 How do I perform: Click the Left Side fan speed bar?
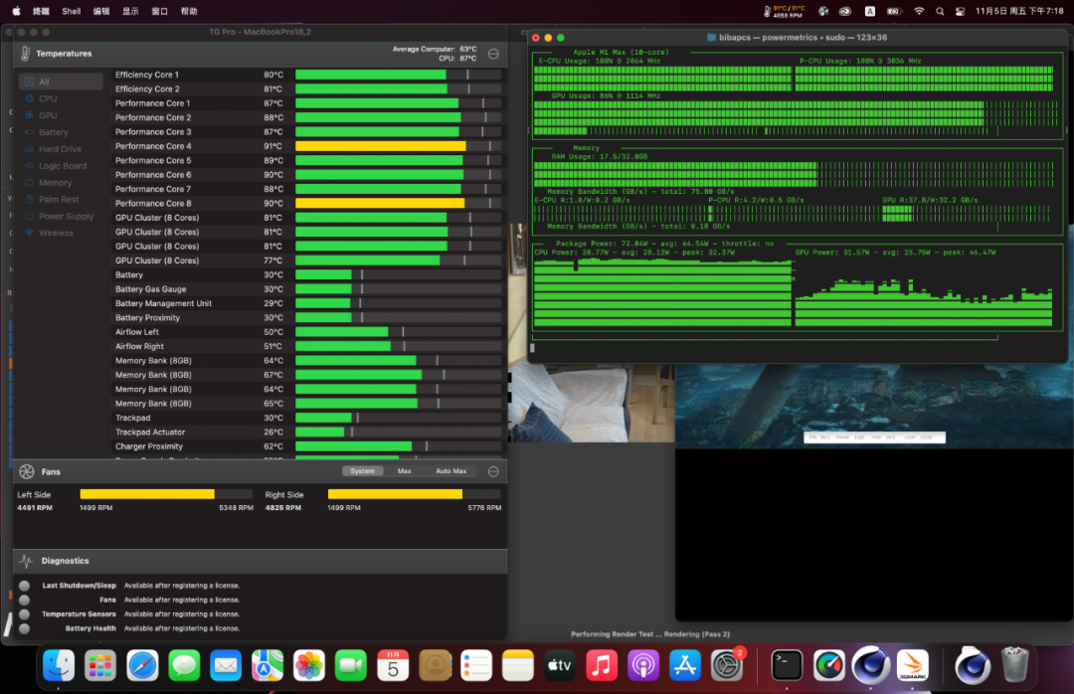(x=165, y=494)
